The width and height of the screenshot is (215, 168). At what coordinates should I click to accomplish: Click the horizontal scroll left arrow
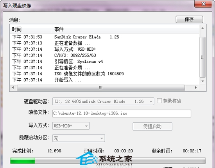[x=13, y=88]
